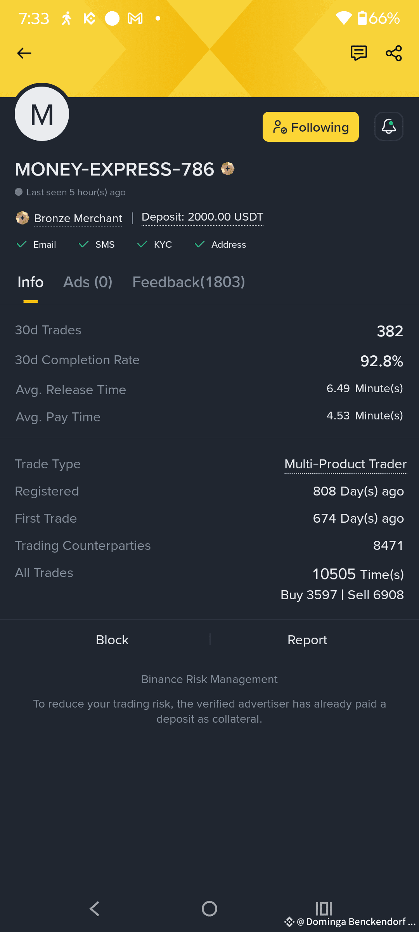Toggle the notification bell for this merchant
The image size is (419, 932).
coord(389,127)
